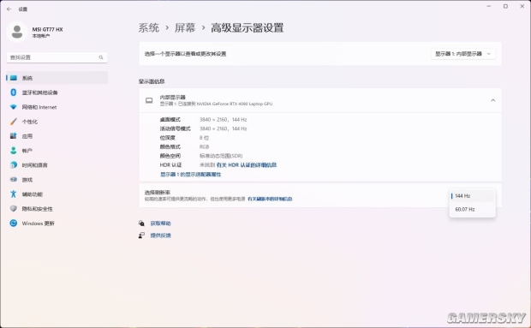Click the back arrow in Settings title bar

tap(9, 9)
